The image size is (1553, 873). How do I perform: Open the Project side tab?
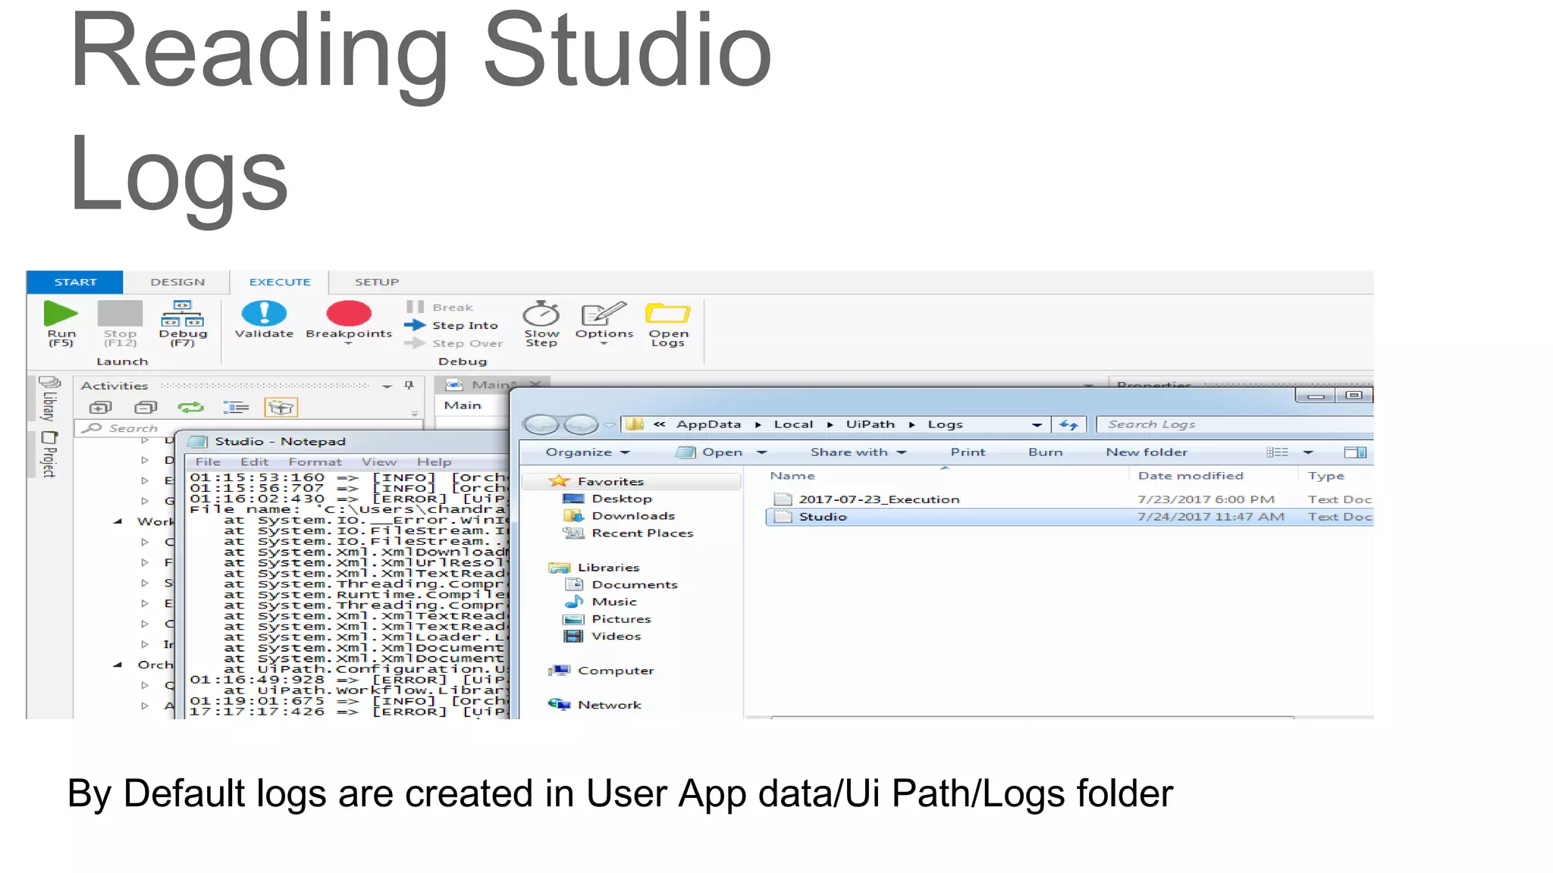tap(49, 455)
